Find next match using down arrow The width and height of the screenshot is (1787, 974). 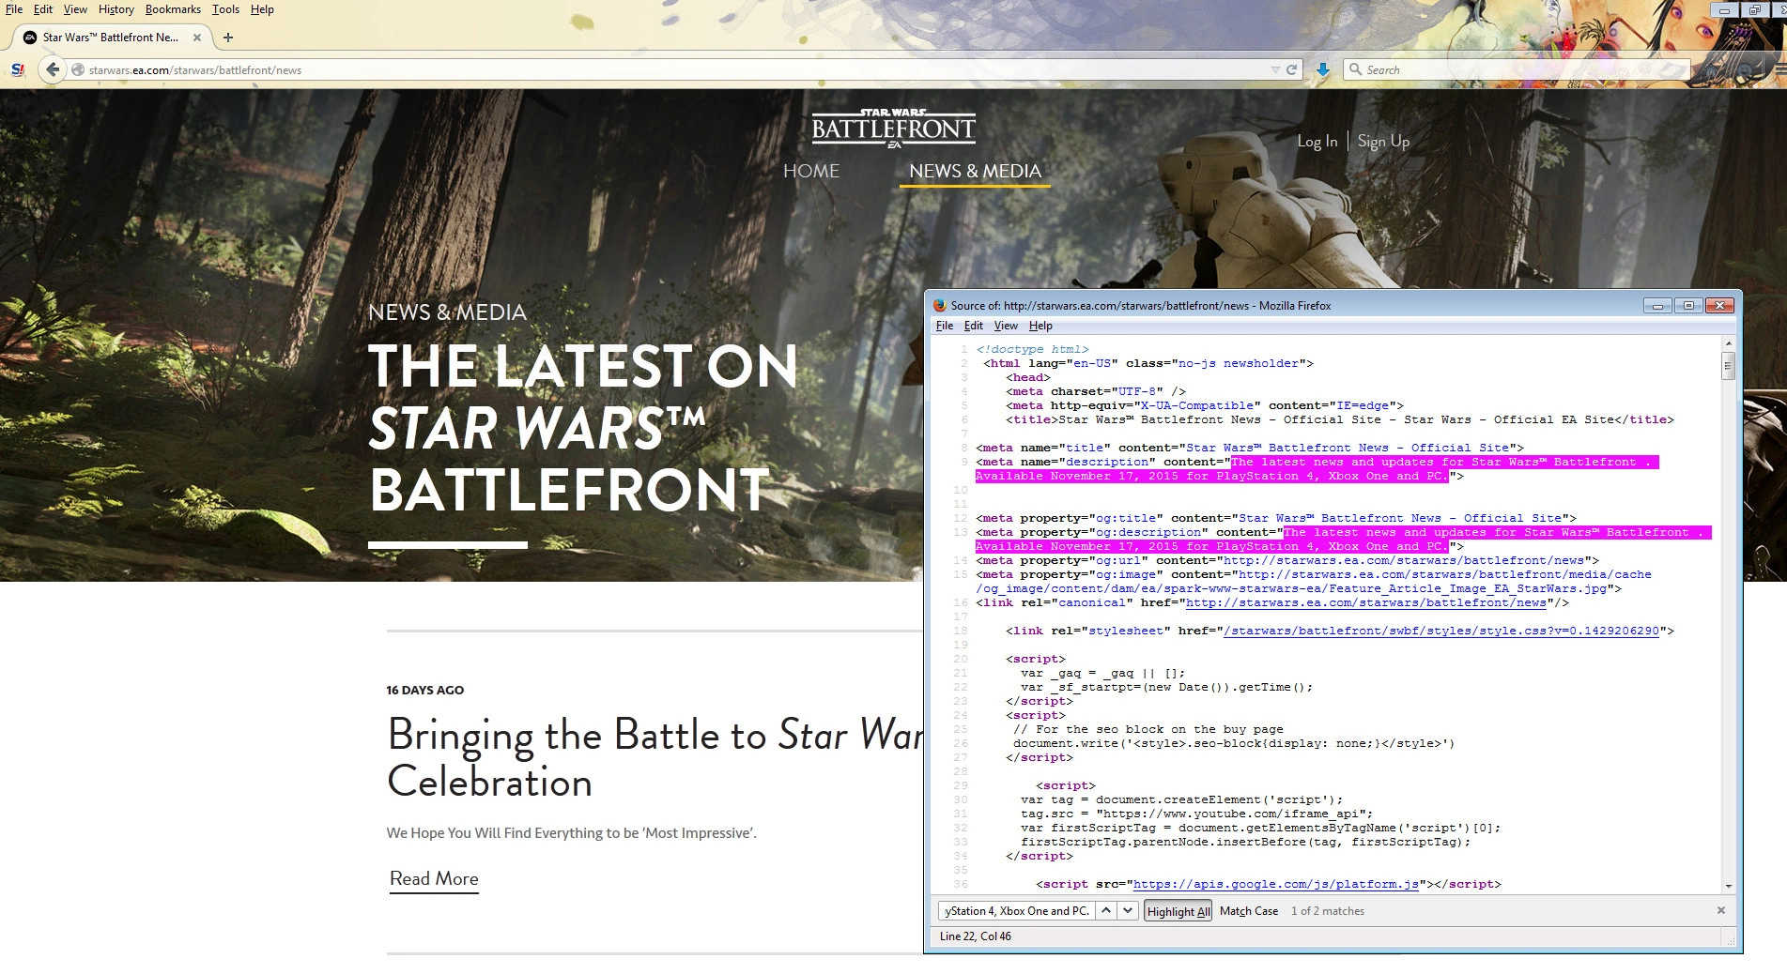coord(1128,910)
